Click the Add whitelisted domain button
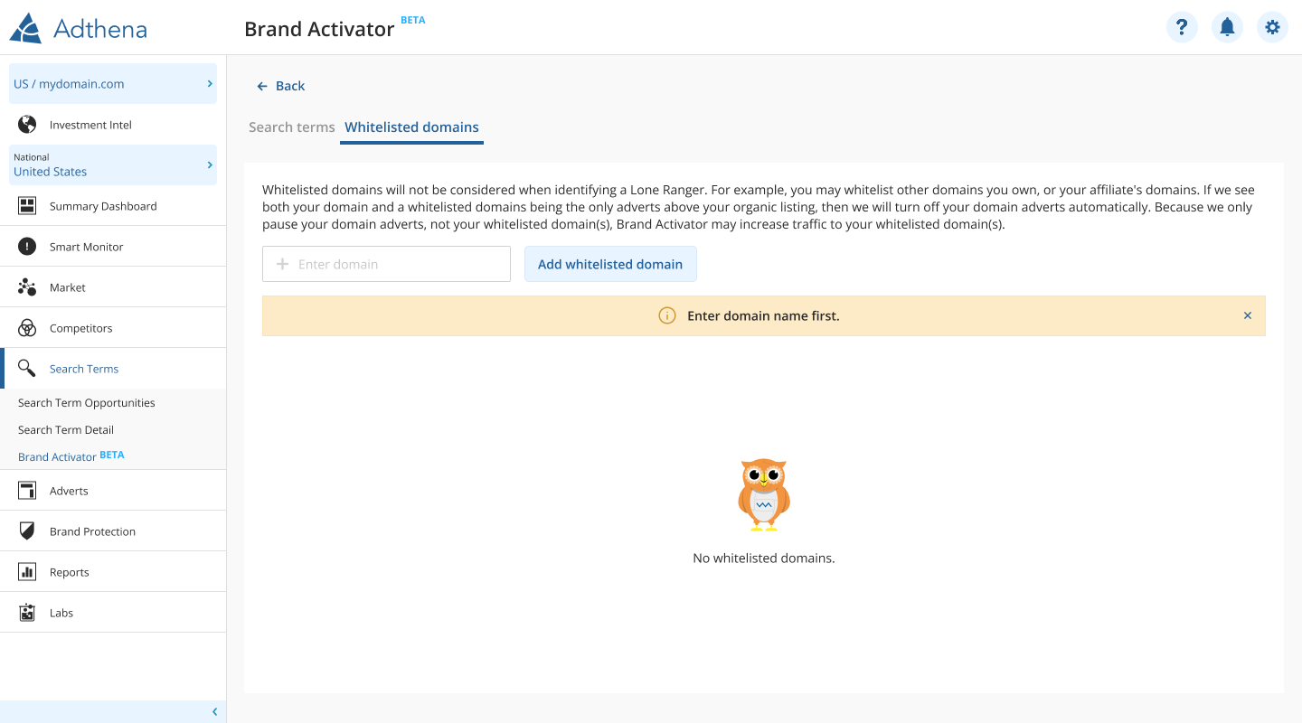This screenshot has width=1302, height=723. [610, 264]
